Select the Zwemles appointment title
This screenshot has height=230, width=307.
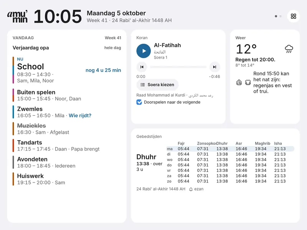(x=30, y=109)
